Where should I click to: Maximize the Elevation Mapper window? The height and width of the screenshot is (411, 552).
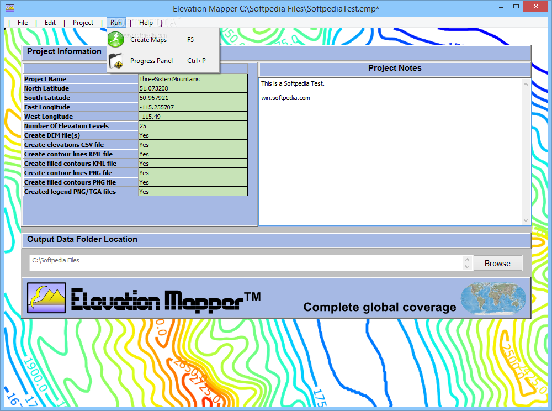point(516,6)
